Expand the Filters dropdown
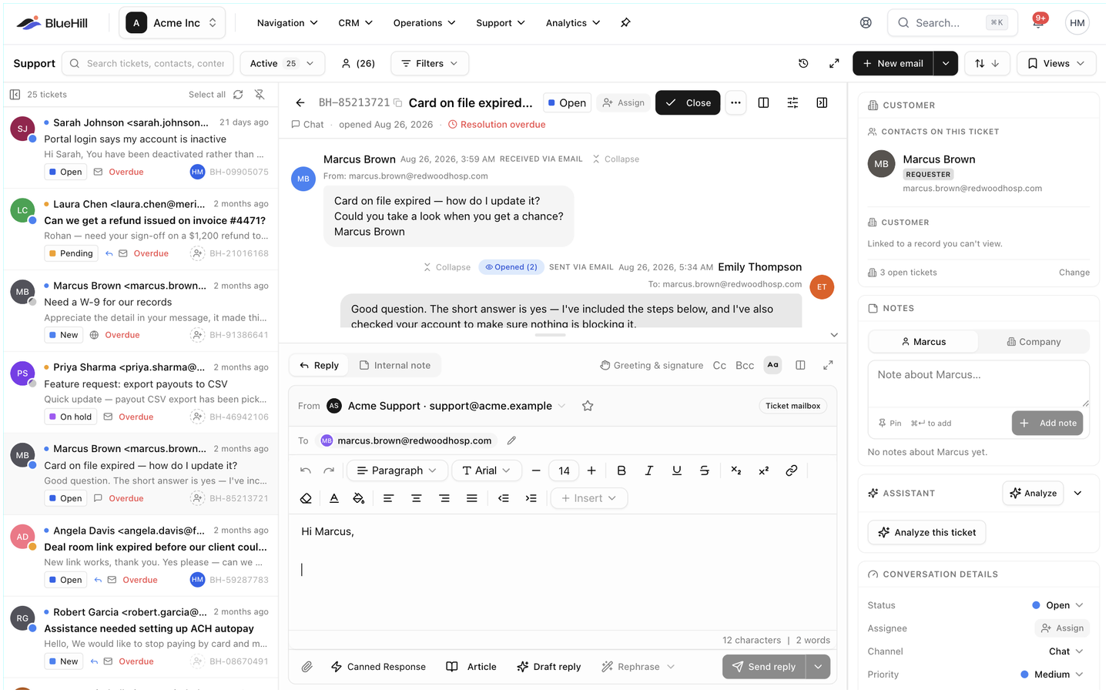The height and width of the screenshot is (693, 1109). click(430, 63)
